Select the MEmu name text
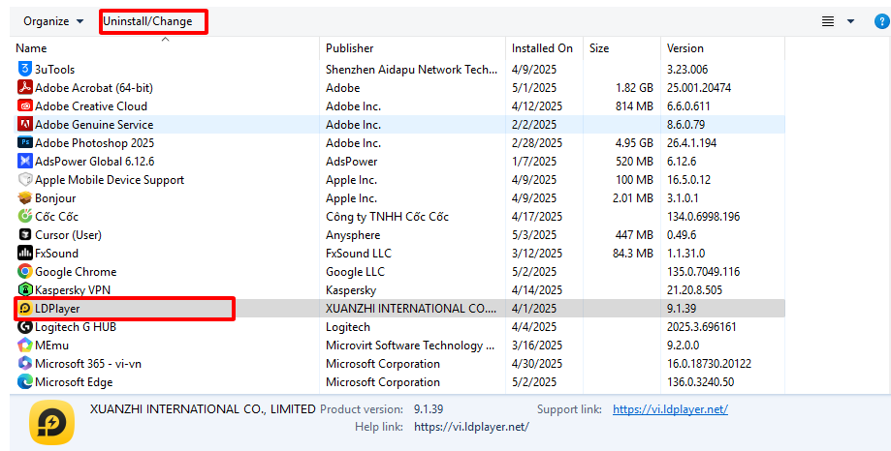 click(51, 346)
